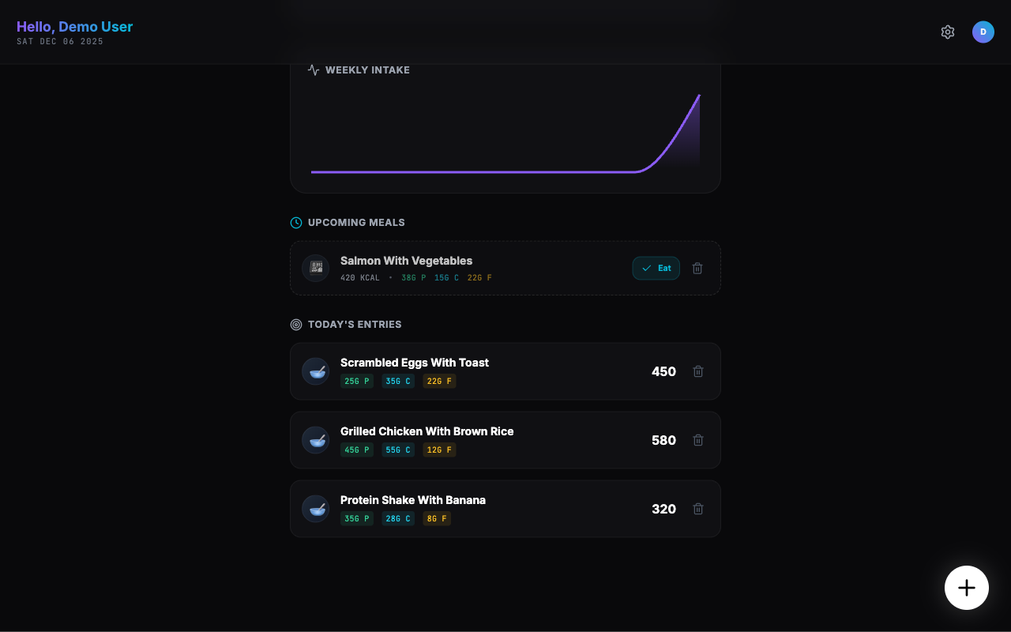1011x632 pixels.
Task: Select the 25G P protein badge
Action: click(357, 381)
